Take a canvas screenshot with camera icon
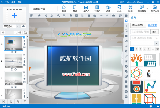Image resolution: width=160 pixels, height=108 pixels. 114,16
